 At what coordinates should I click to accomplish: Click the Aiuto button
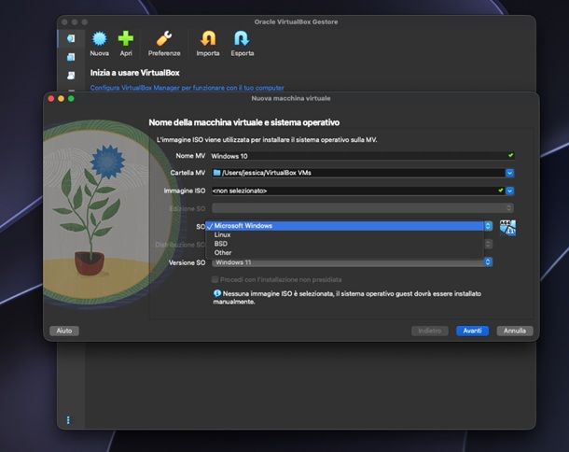[x=63, y=331]
